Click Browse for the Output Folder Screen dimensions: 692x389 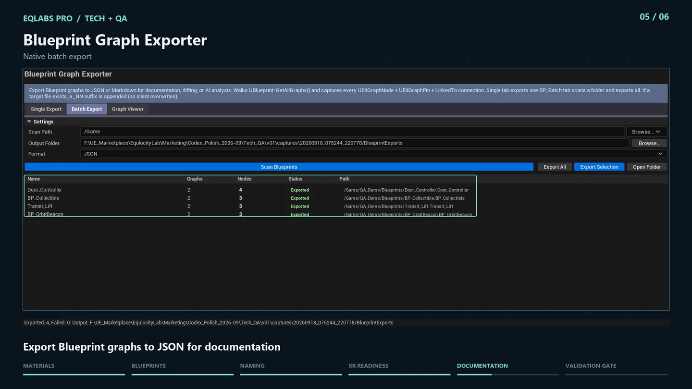[649, 143]
